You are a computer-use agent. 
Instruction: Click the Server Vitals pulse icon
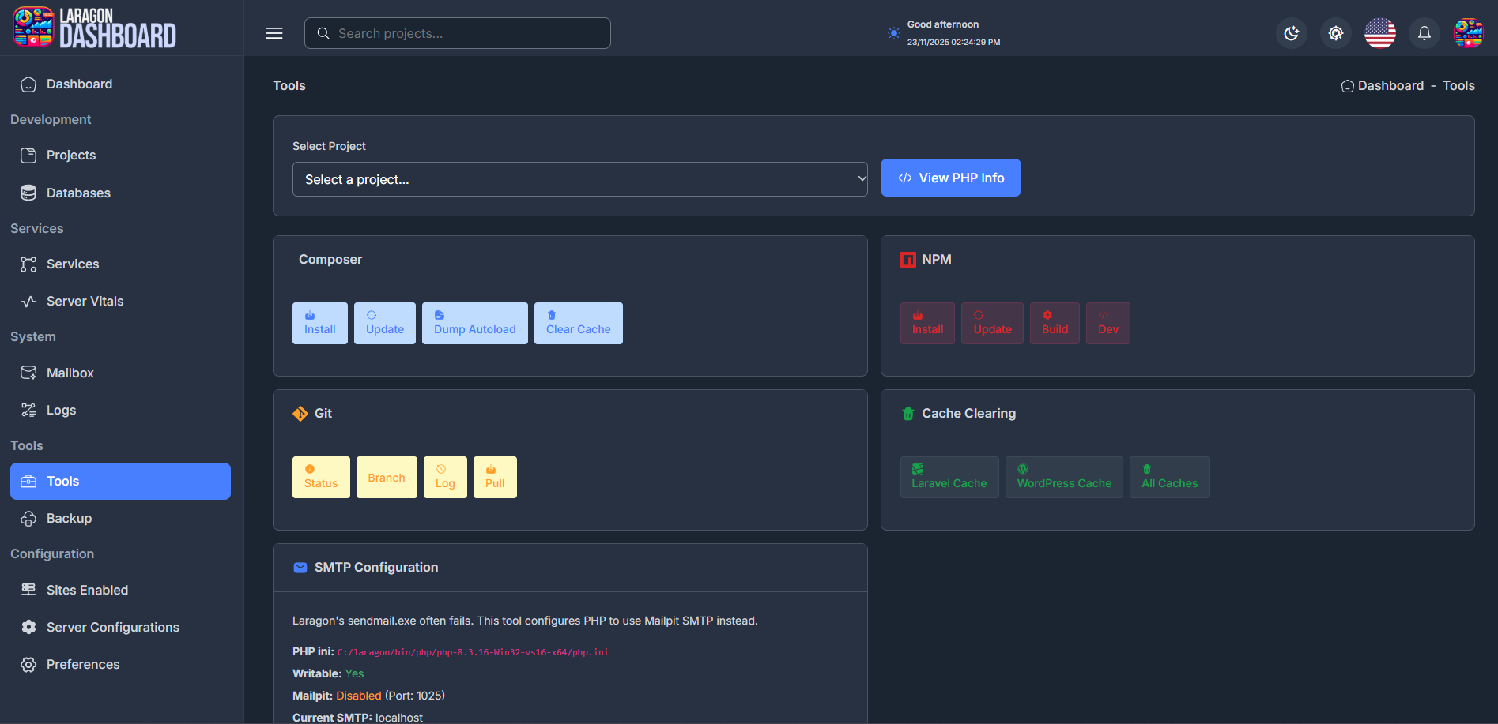(28, 301)
